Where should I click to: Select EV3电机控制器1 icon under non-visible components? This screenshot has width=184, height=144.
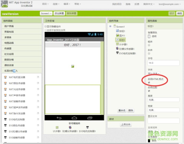coord(87,127)
